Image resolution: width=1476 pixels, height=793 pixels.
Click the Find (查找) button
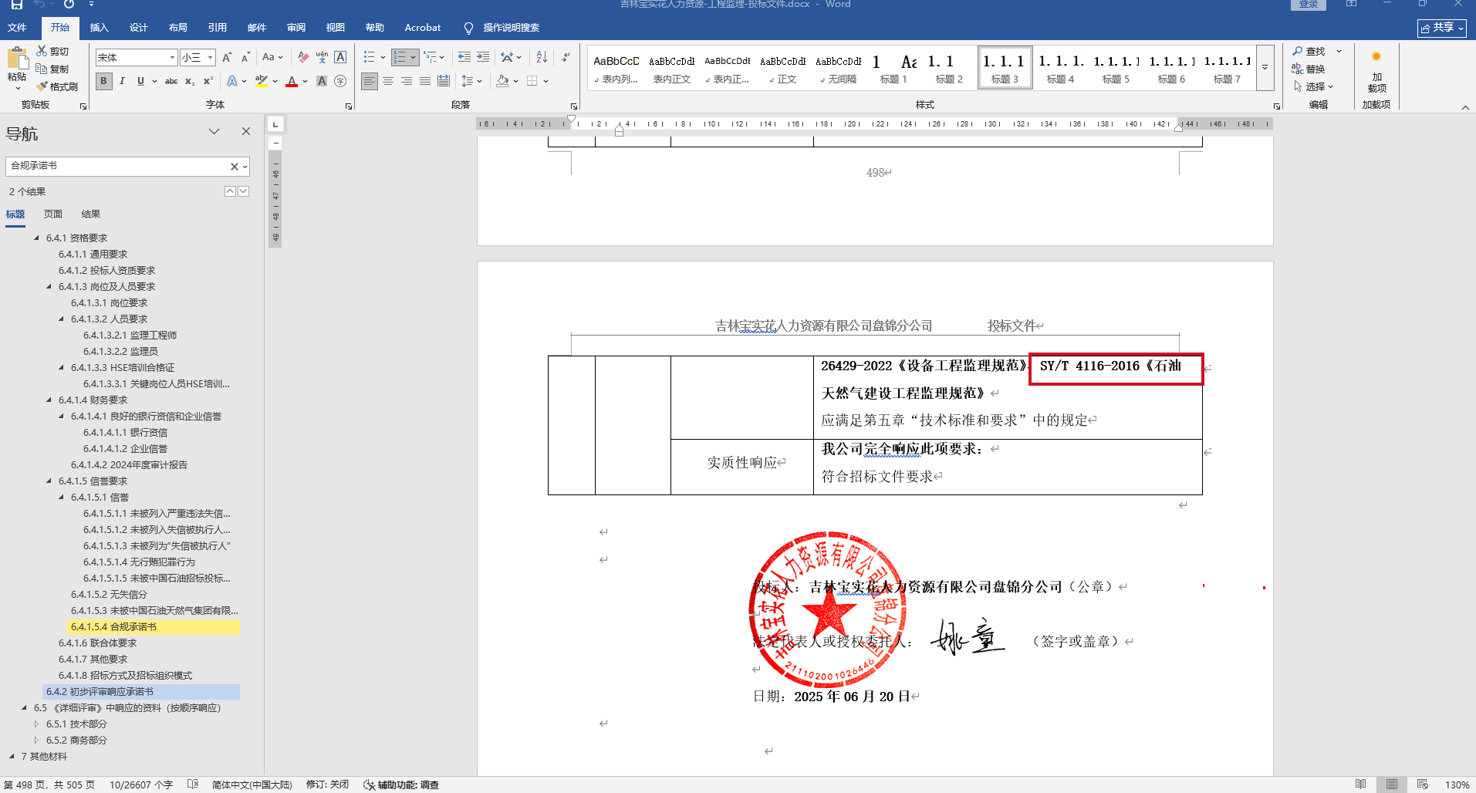[1309, 51]
